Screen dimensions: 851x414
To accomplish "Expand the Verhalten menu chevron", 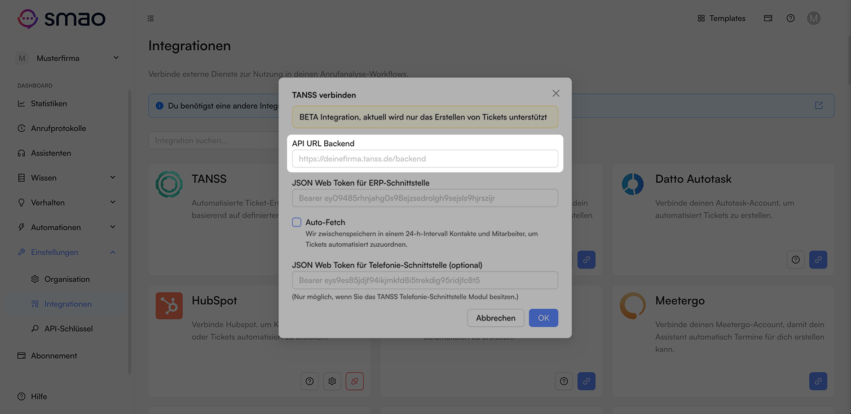I will coord(113,202).
